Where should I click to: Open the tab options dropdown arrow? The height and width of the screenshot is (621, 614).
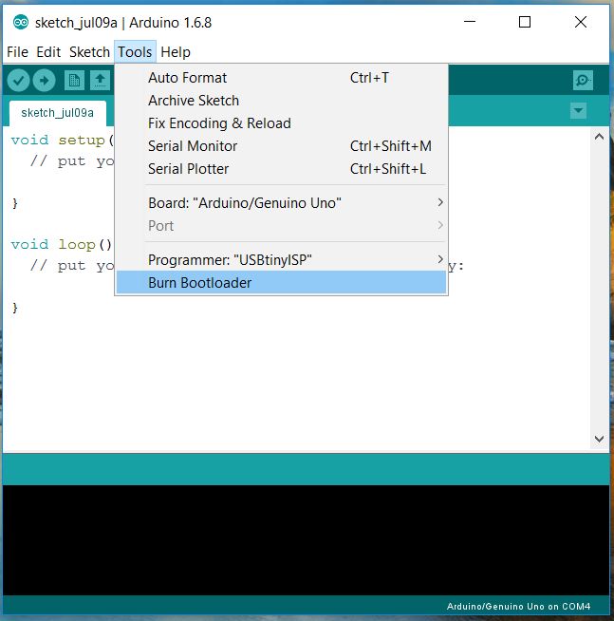578,110
